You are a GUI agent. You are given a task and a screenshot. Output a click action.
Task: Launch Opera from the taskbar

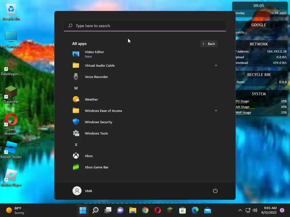157,210
